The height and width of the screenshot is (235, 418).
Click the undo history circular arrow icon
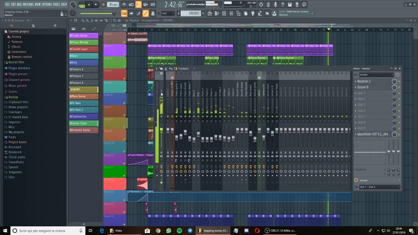pos(261,5)
